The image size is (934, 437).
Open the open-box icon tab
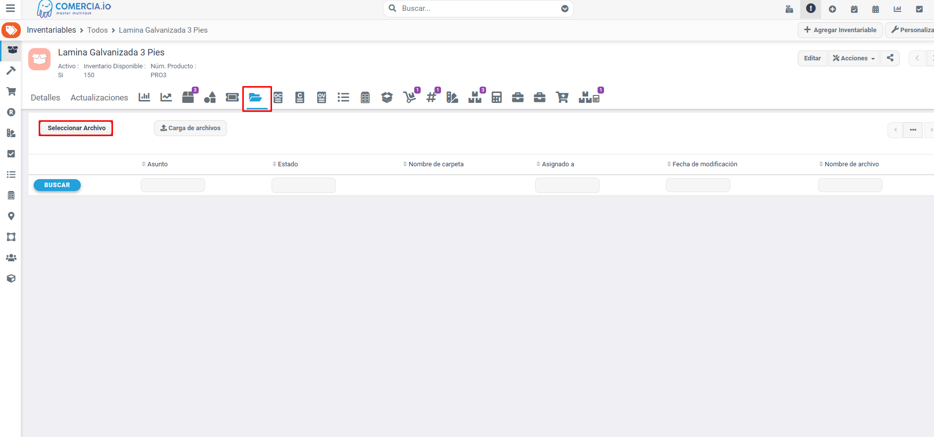(x=387, y=97)
